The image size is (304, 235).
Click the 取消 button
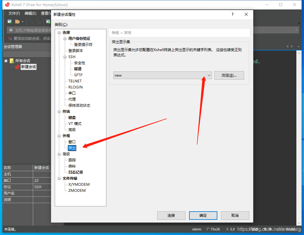point(235,216)
